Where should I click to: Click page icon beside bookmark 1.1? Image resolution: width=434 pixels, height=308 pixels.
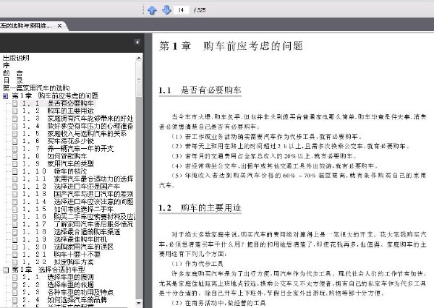14,103
